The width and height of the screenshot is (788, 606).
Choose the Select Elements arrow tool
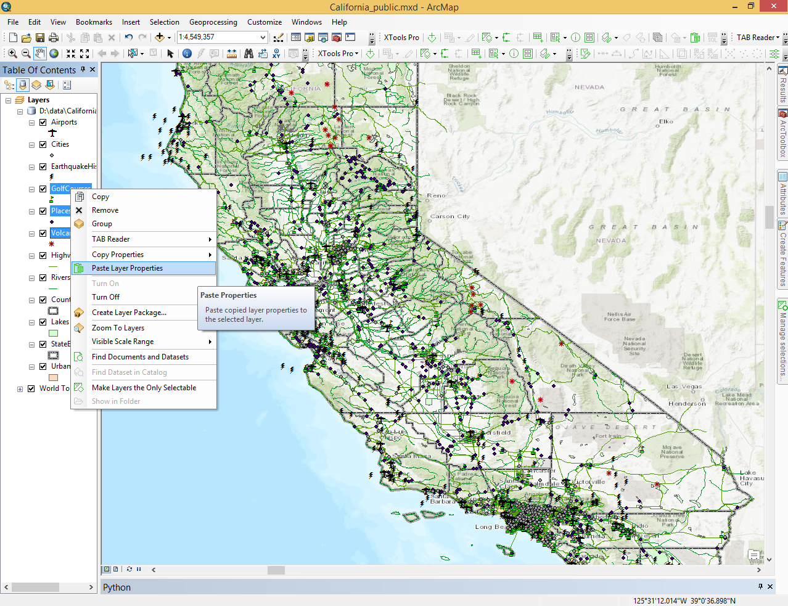[x=171, y=54]
